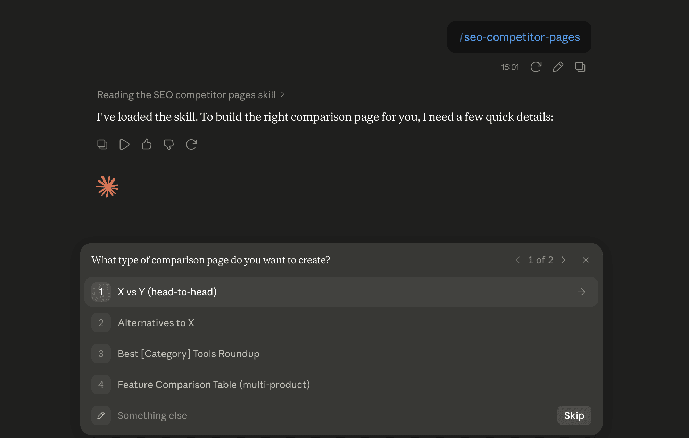Choose Feature Comparison Table (multi-product) option
This screenshot has width=689, height=438.
click(x=341, y=385)
